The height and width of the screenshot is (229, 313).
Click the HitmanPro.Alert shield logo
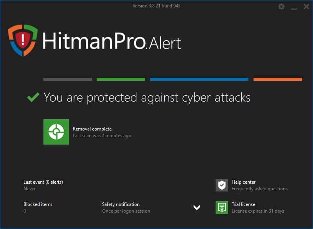click(23, 40)
